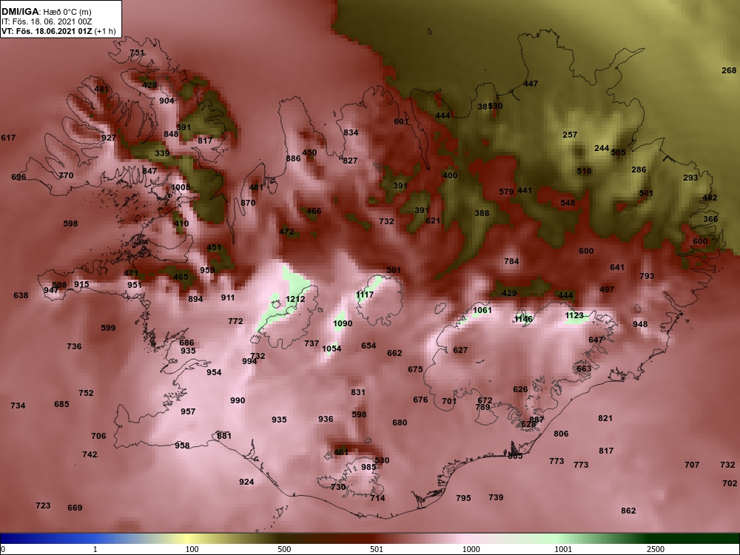740x555 pixels.
Task: Select the 617 value at the west edge
Action: tap(8, 138)
